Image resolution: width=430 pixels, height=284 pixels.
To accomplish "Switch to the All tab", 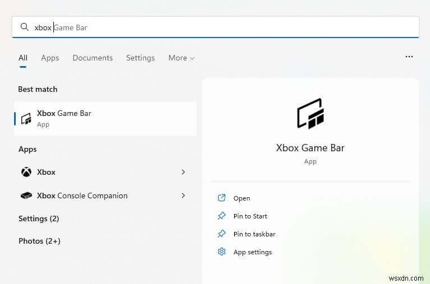I will tap(23, 58).
